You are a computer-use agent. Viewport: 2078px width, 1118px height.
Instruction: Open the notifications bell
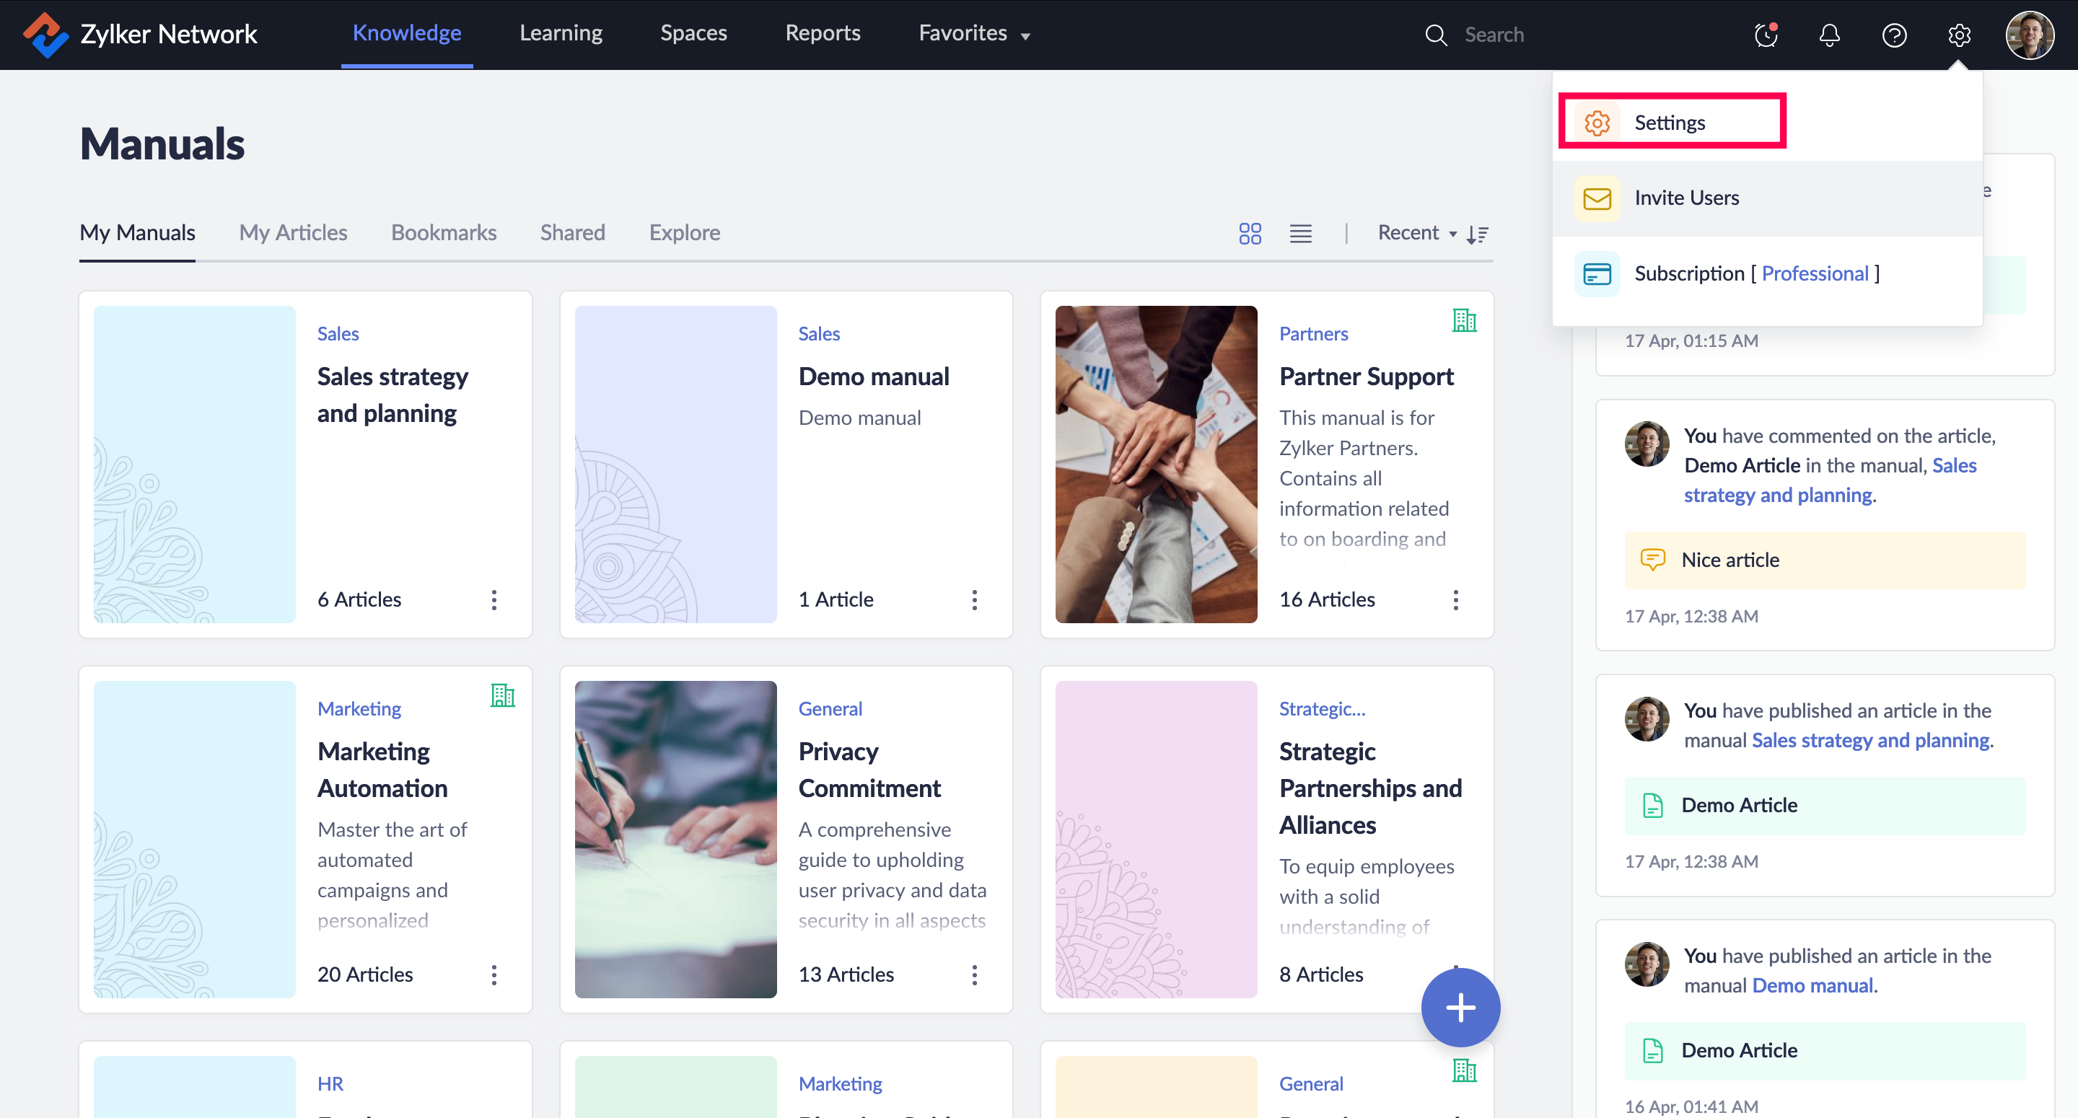pyautogui.click(x=1829, y=35)
